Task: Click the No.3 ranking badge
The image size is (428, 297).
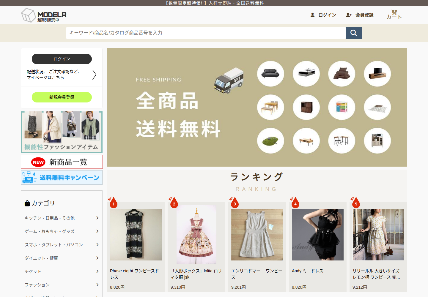Action: [x=234, y=202]
